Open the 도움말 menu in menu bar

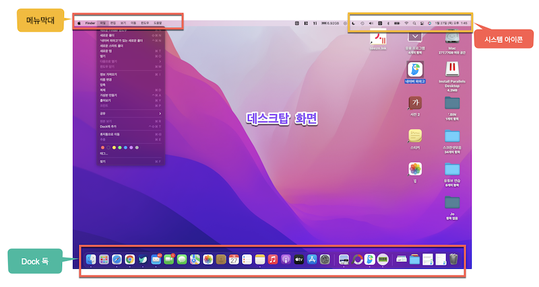158,23
